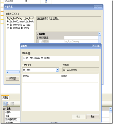Select the 默认值或绑定 property row
The image size is (113, 124).
tap(13, 119)
